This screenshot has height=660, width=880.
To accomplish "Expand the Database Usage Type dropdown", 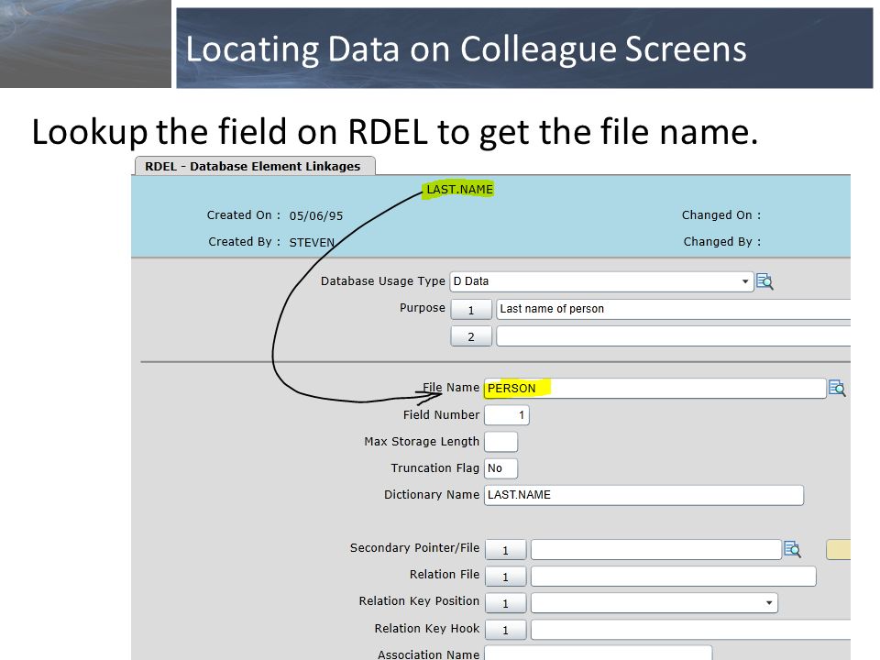I will [x=744, y=281].
